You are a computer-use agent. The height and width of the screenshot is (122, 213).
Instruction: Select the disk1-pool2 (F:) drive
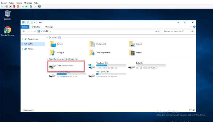(x=107, y=74)
